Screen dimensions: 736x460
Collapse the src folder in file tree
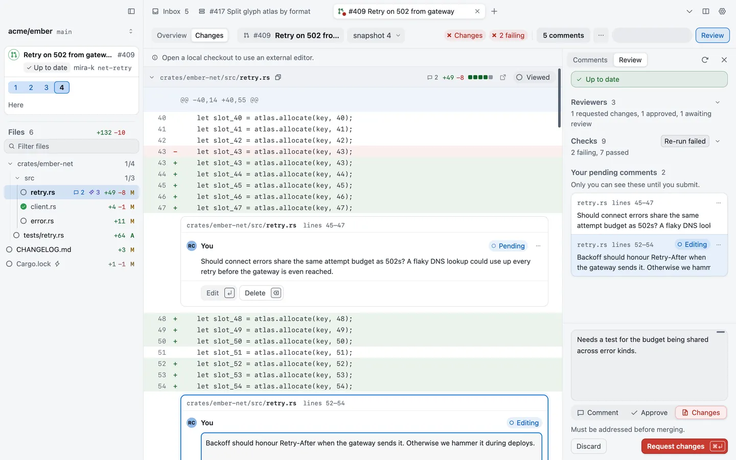click(17, 178)
